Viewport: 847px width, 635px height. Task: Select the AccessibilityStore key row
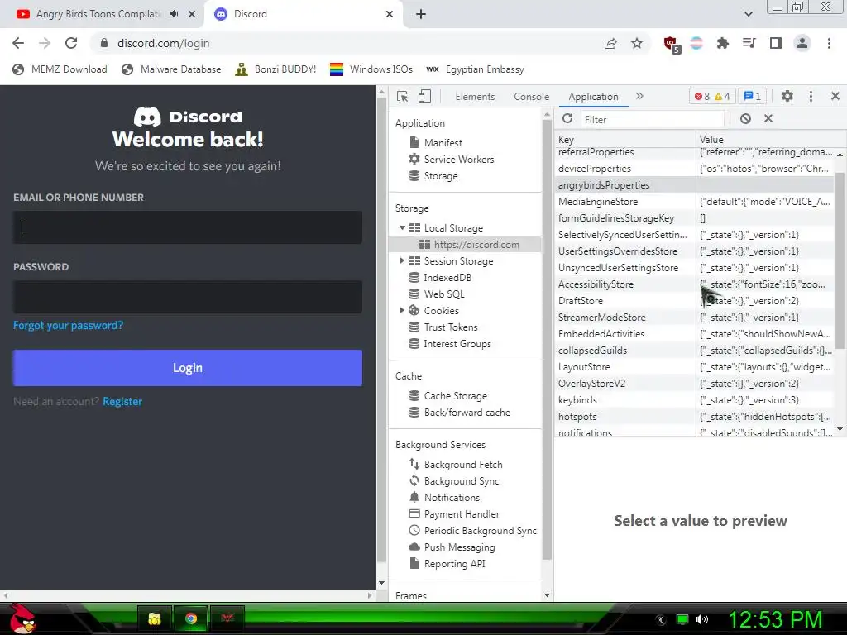tap(695, 284)
